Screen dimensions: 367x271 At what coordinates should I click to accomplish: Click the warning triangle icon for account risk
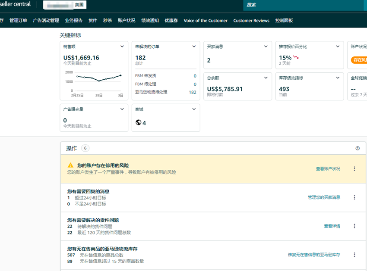(x=70, y=165)
